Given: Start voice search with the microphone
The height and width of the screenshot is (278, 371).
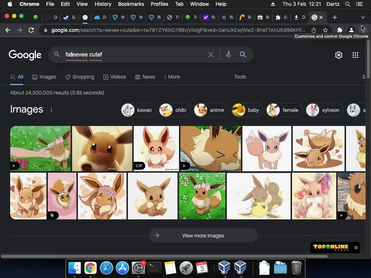Looking at the screenshot, I should [228, 55].
